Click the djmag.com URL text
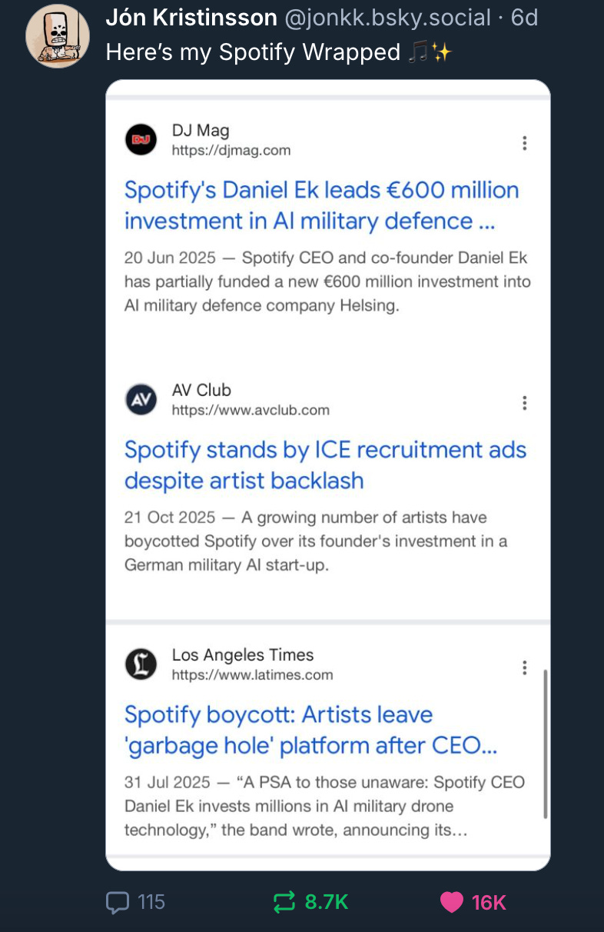This screenshot has width=604, height=932. click(231, 151)
